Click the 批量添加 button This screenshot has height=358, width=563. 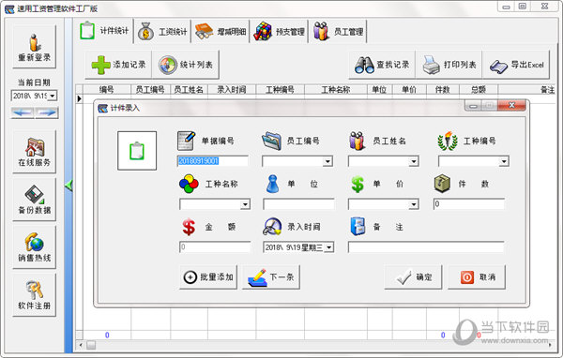click(x=208, y=276)
